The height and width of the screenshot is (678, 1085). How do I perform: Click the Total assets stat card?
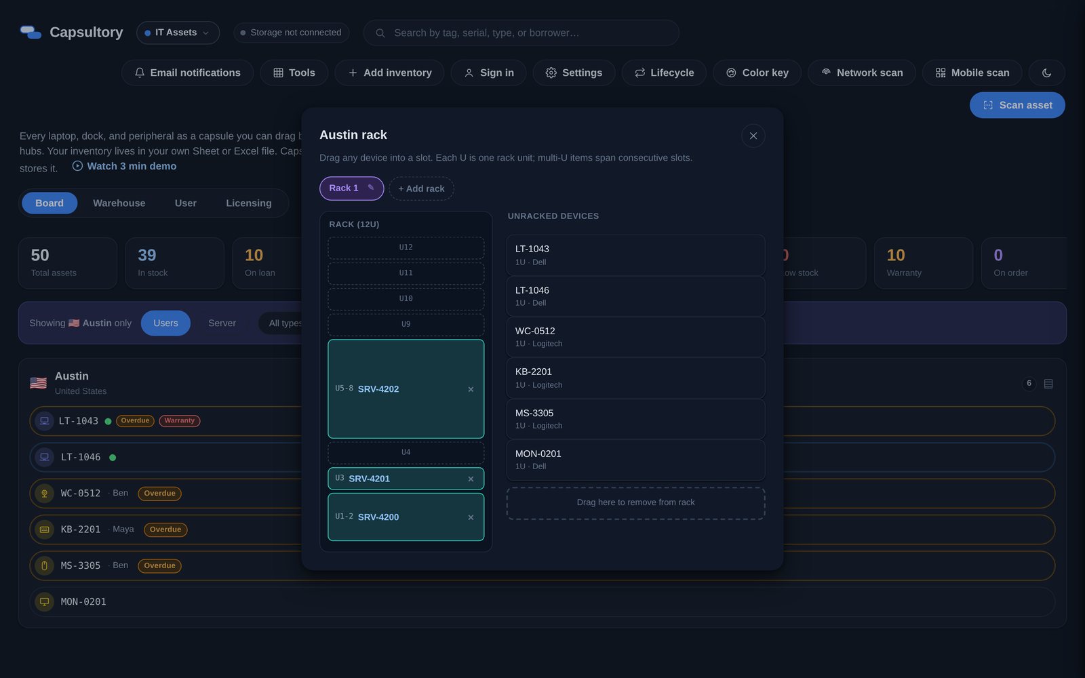68,263
